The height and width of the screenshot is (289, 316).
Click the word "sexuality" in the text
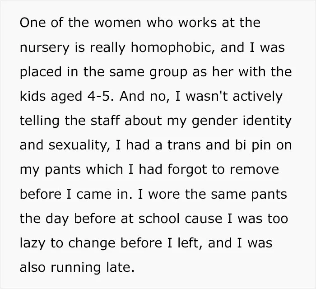(79, 146)
